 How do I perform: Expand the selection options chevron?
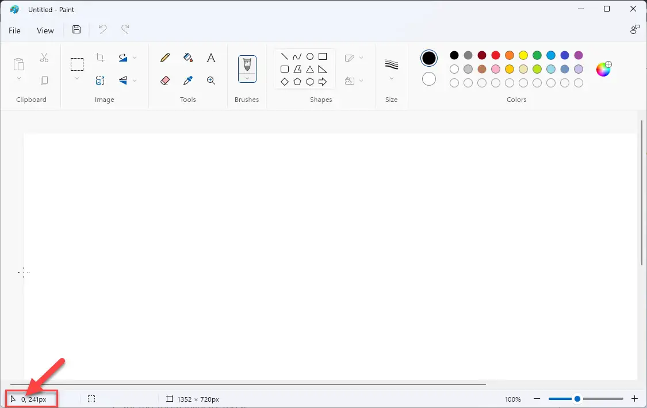pyautogui.click(x=76, y=78)
